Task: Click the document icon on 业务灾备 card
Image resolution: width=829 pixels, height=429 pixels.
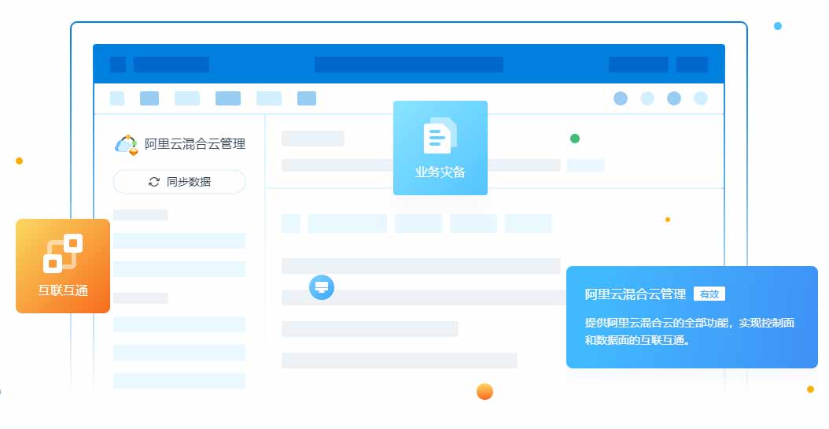Action: coord(440,135)
